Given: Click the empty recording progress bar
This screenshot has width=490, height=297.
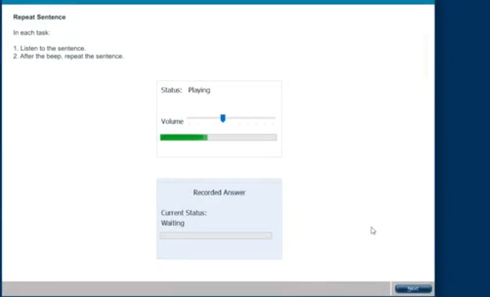Looking at the screenshot, I should (216, 236).
